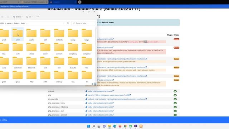
Task: Open the grade folder
Action: pos(4,76)
